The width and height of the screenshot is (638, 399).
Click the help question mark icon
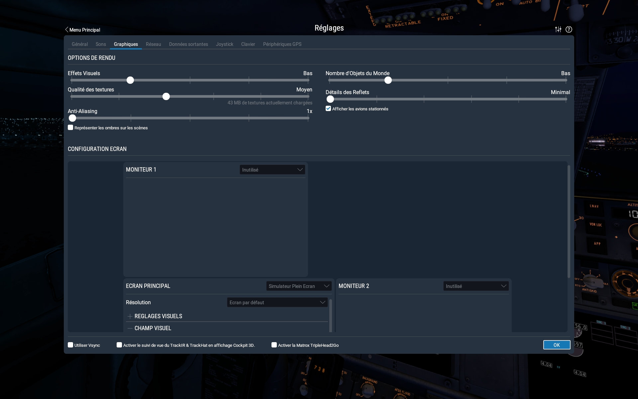tap(569, 29)
